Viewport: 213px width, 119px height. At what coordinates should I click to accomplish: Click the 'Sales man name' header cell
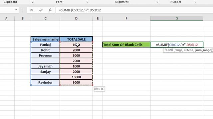coord(45,39)
